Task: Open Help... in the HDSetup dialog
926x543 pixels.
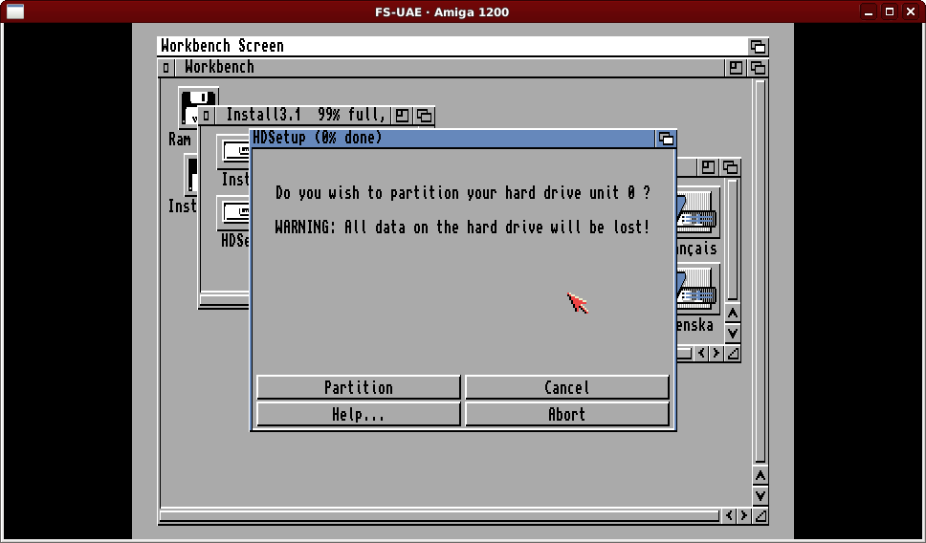Action: tap(359, 414)
